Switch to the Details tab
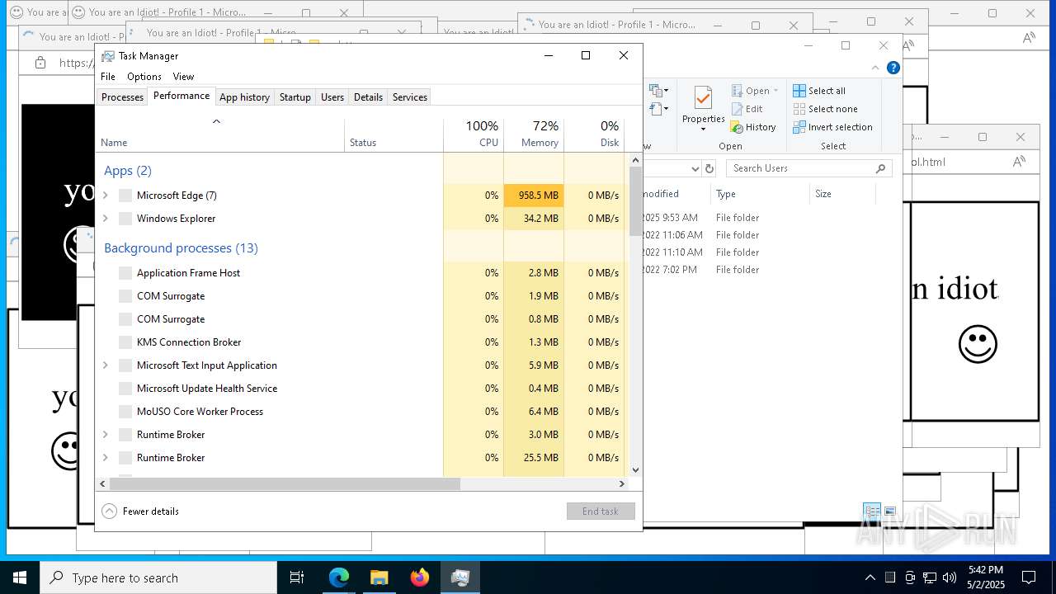 click(x=368, y=97)
